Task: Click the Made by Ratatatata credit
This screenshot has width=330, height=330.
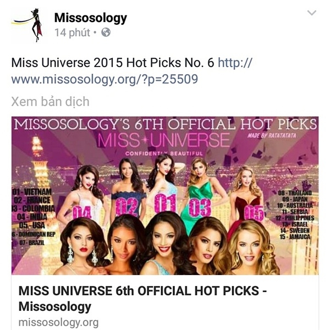Action: 272,135
